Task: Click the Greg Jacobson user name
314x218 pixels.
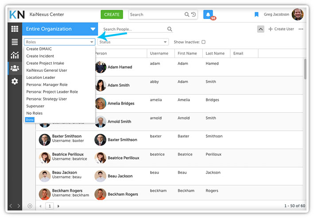Action: (x=276, y=15)
